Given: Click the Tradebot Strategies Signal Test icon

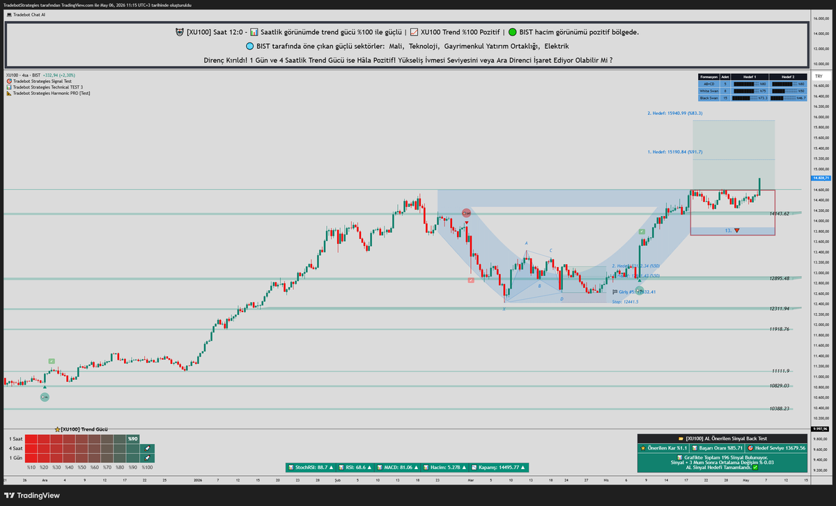Looking at the screenshot, I should click(x=8, y=81).
